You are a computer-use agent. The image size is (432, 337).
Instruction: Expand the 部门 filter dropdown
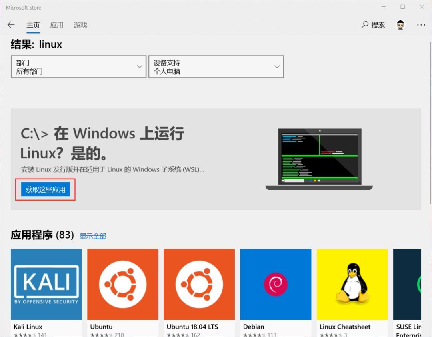pyautogui.click(x=78, y=67)
